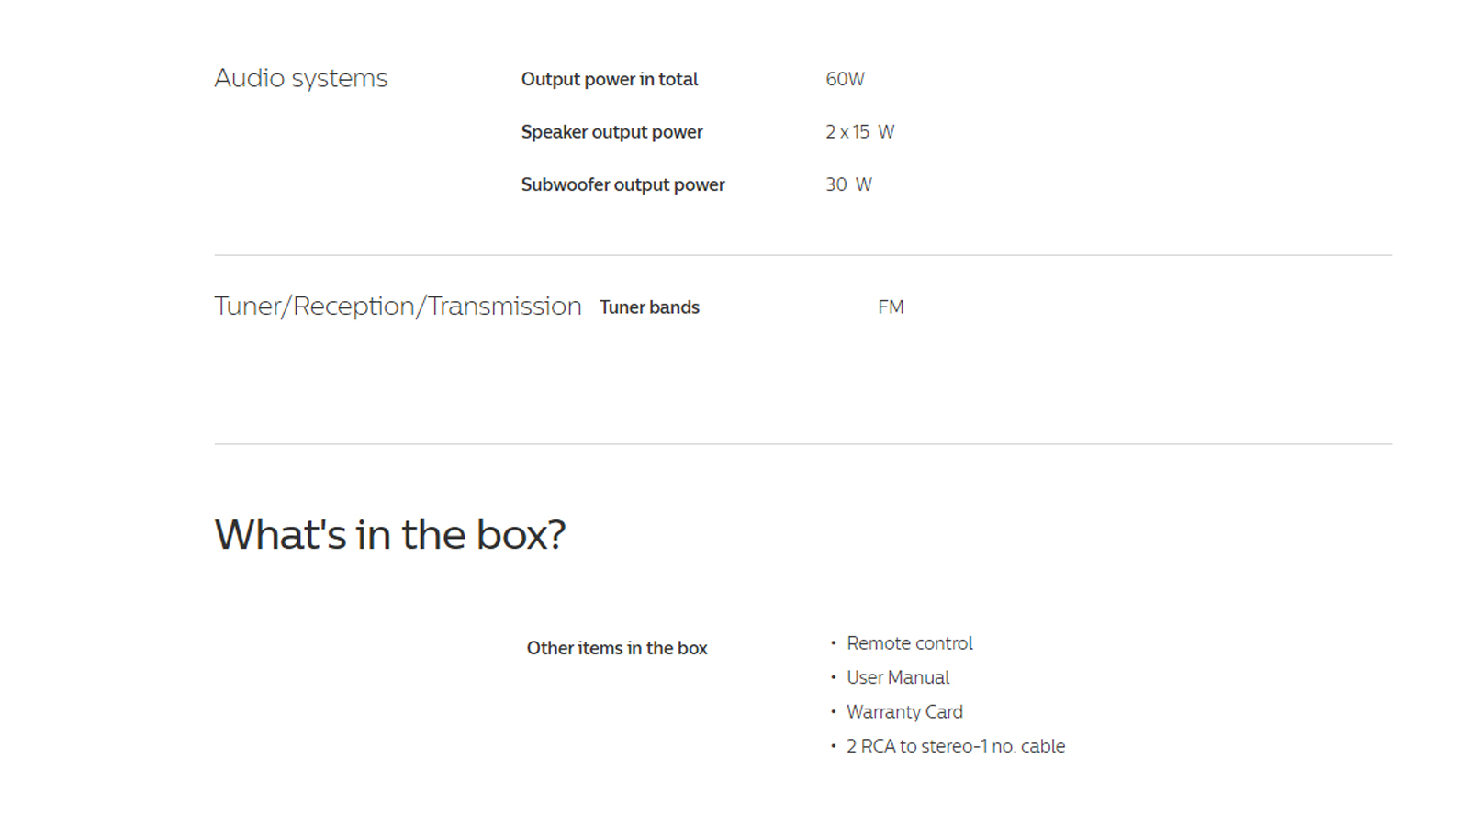The width and height of the screenshot is (1469, 826).
Task: Click the bullet point before Warranty Card
Action: coord(834,712)
